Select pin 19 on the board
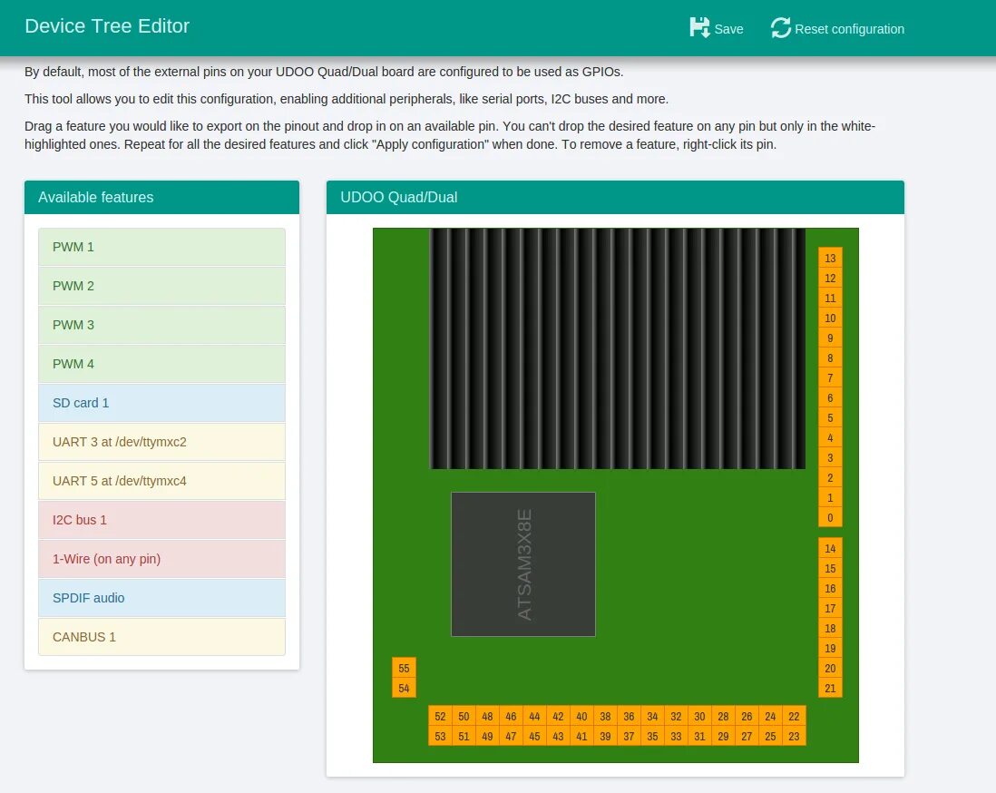This screenshot has width=996, height=793. click(x=830, y=648)
